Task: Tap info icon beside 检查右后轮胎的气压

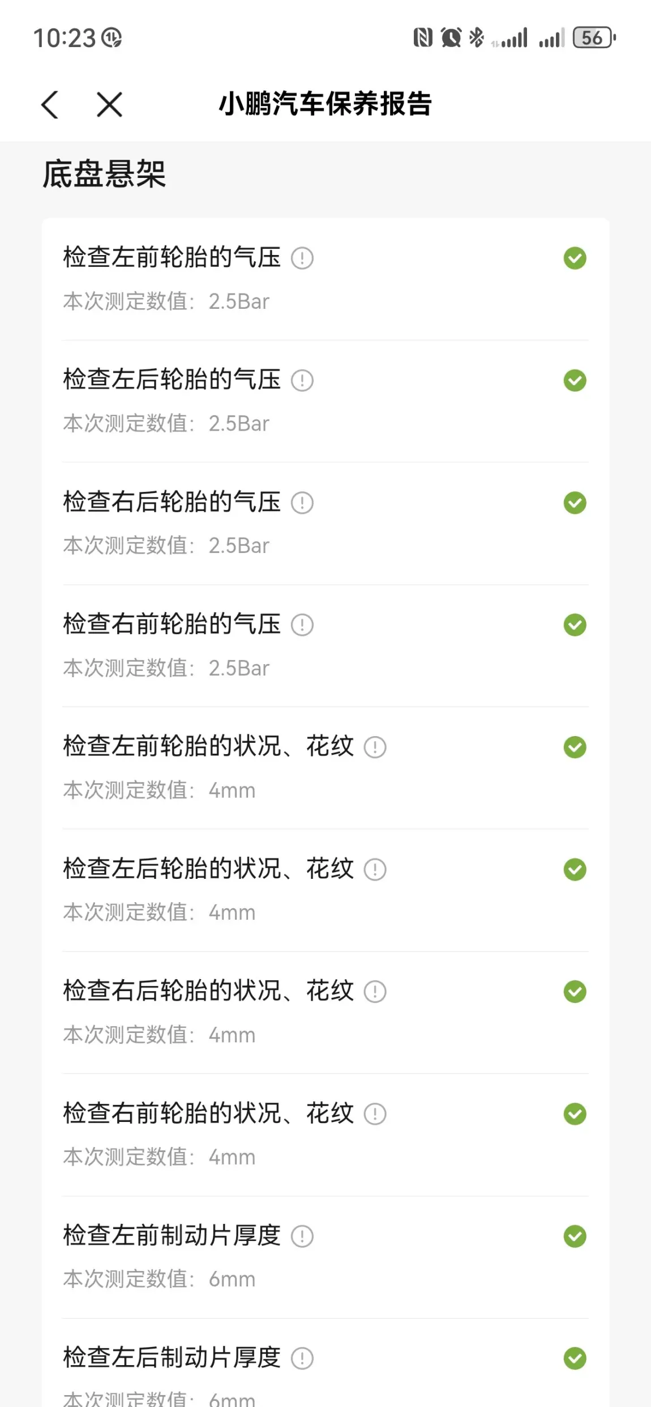Action: tap(302, 503)
